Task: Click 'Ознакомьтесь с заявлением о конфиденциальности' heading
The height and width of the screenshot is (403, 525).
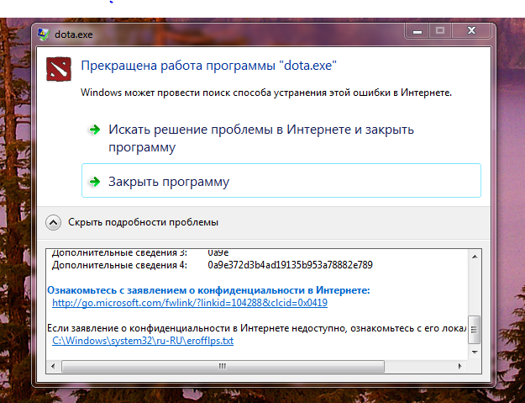Action: tap(208, 290)
